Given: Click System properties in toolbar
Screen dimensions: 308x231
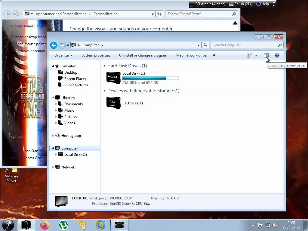Looking at the screenshot, I should click(96, 55).
